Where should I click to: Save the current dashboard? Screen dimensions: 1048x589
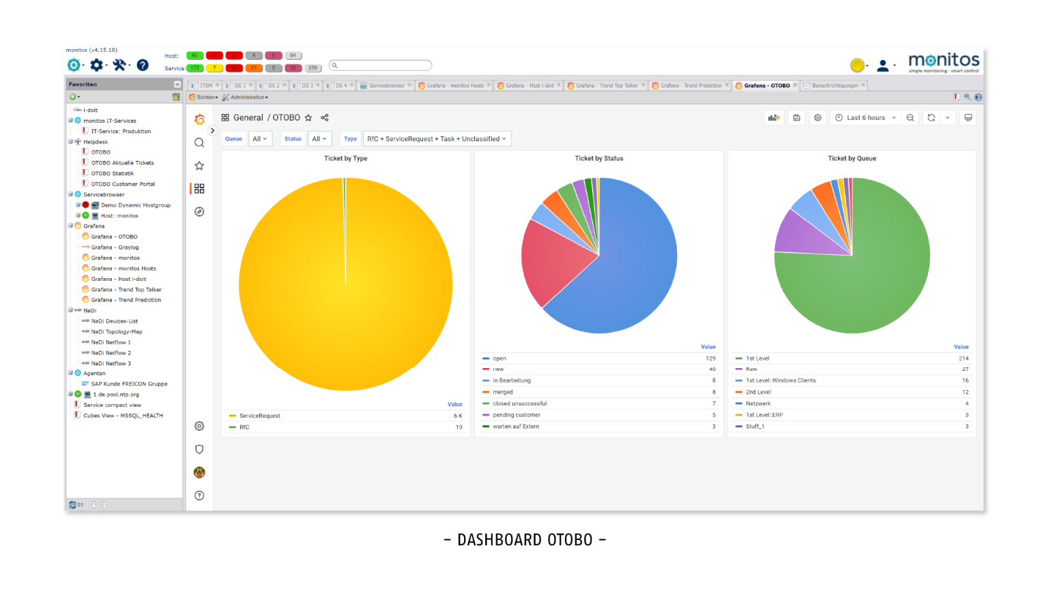[x=796, y=117]
